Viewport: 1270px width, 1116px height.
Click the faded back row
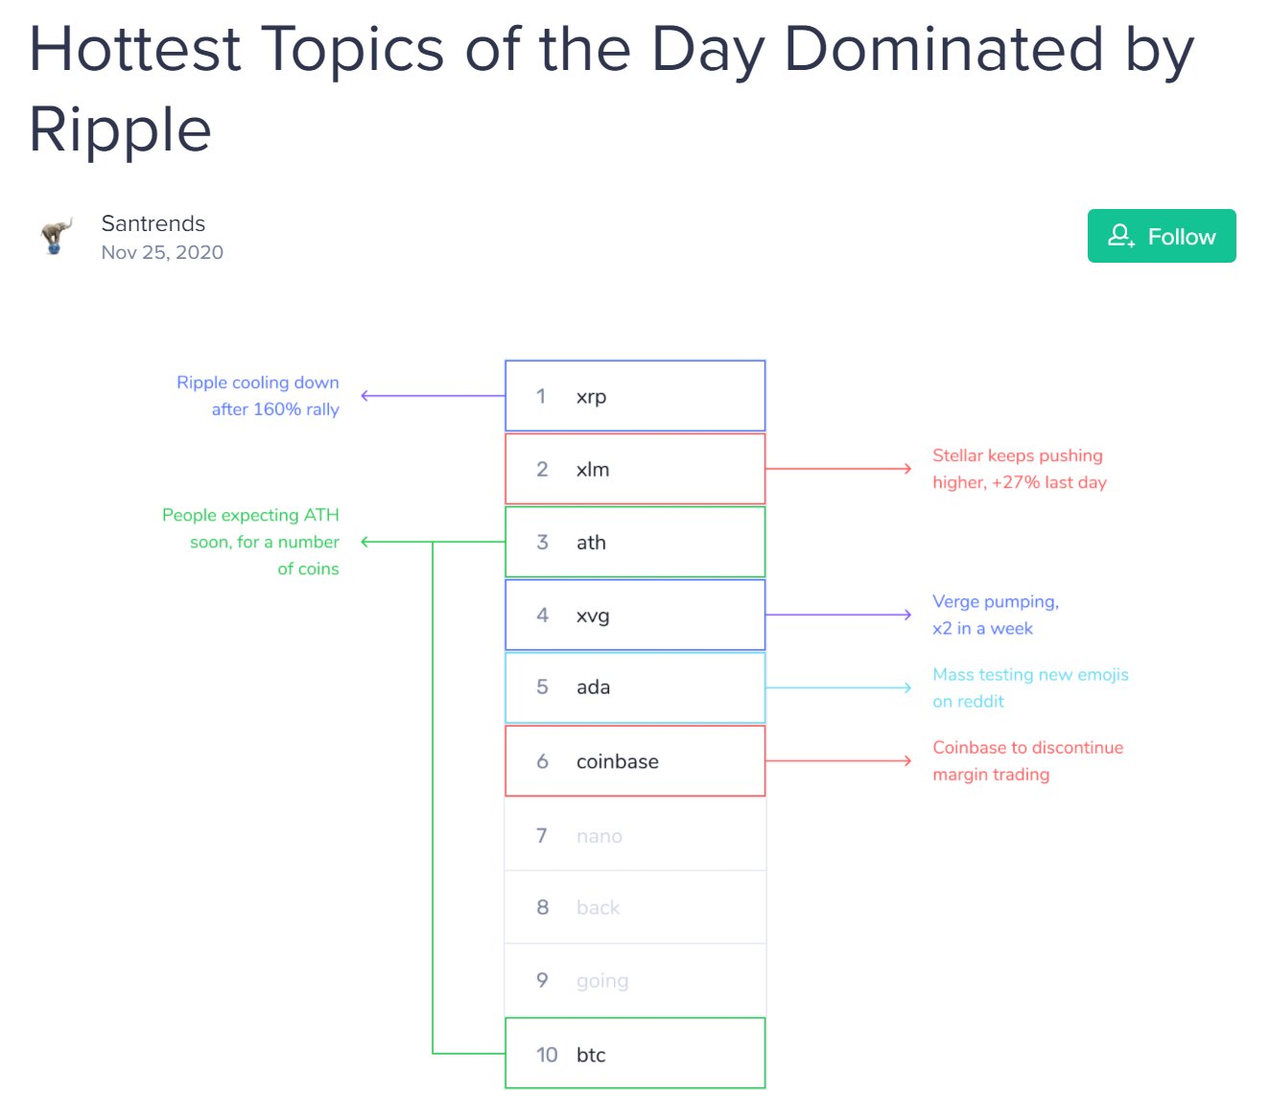coord(635,907)
